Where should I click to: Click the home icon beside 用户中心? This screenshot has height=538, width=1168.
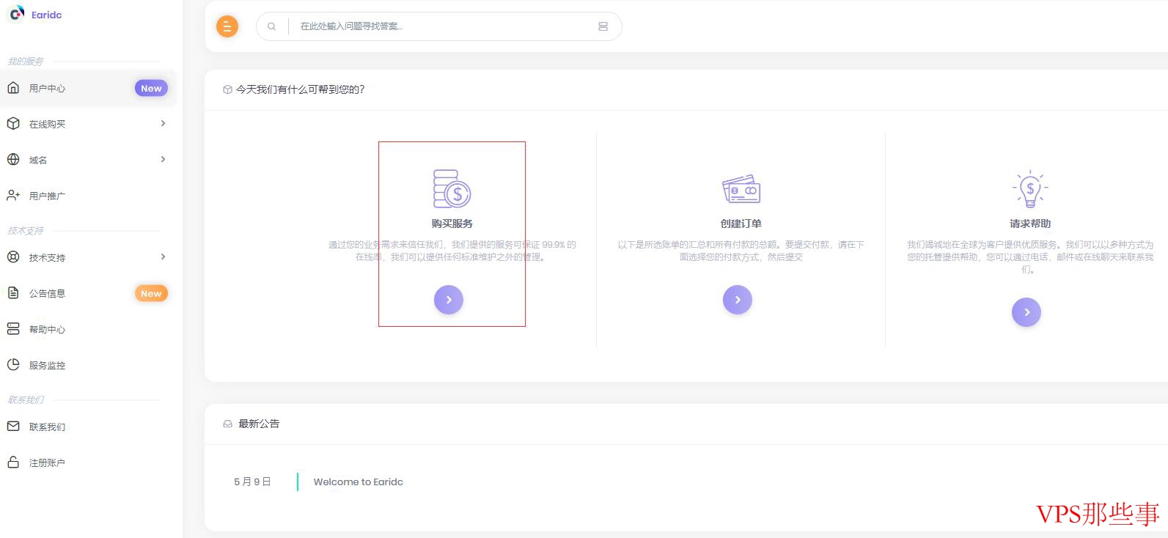point(13,88)
